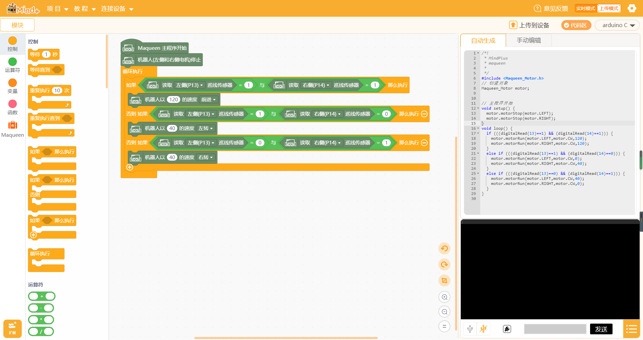Image resolution: width=643 pixels, height=340 pixels.
Task: Click the addition operator block
Action: [x=42, y=296]
